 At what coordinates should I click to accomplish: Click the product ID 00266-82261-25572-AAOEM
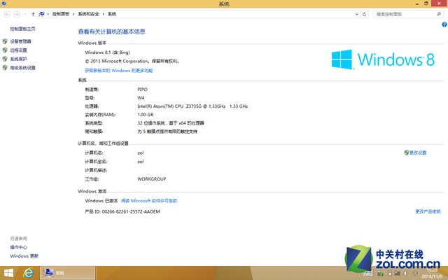click(x=131, y=211)
